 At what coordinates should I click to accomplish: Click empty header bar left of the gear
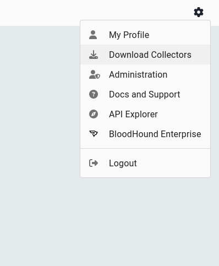coord(92,10)
